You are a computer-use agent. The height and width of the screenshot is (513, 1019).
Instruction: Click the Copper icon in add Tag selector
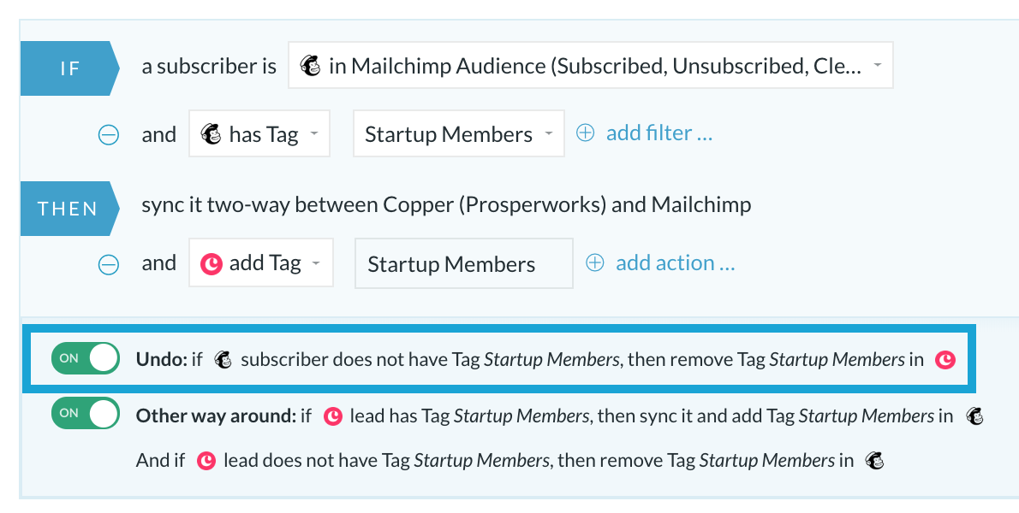(x=212, y=263)
